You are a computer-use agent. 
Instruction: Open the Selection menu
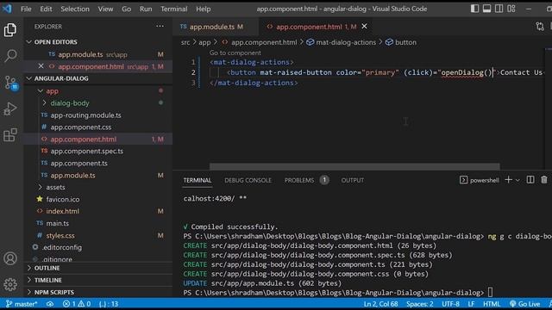click(x=75, y=9)
